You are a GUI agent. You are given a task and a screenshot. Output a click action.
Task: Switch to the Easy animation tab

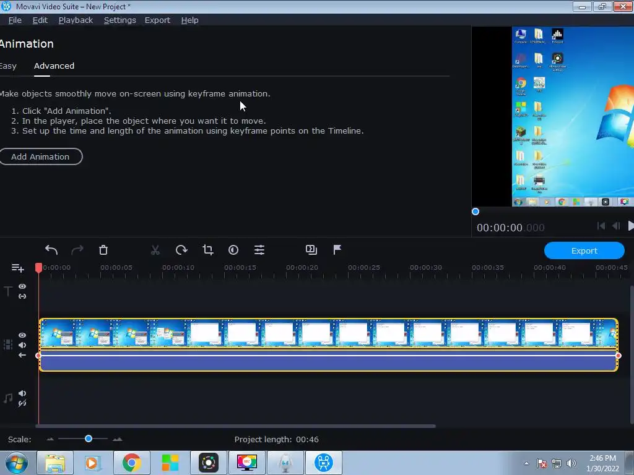(x=7, y=66)
